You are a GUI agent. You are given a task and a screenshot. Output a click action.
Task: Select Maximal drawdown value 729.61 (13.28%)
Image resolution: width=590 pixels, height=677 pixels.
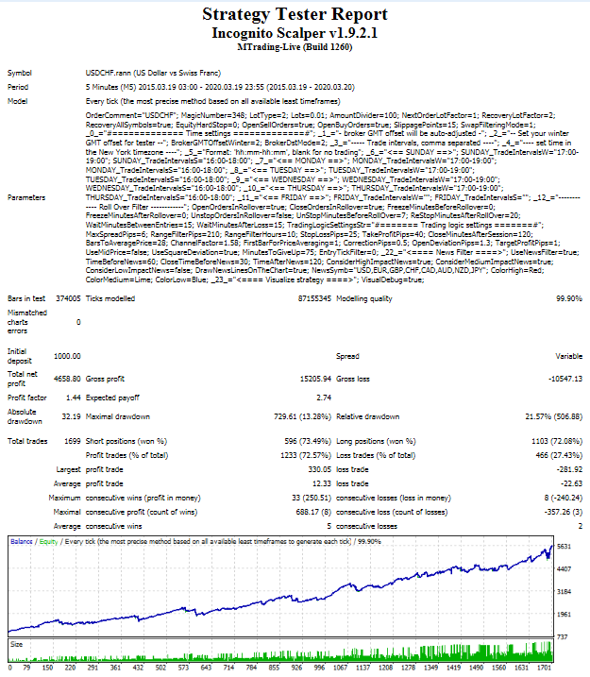[x=302, y=416]
